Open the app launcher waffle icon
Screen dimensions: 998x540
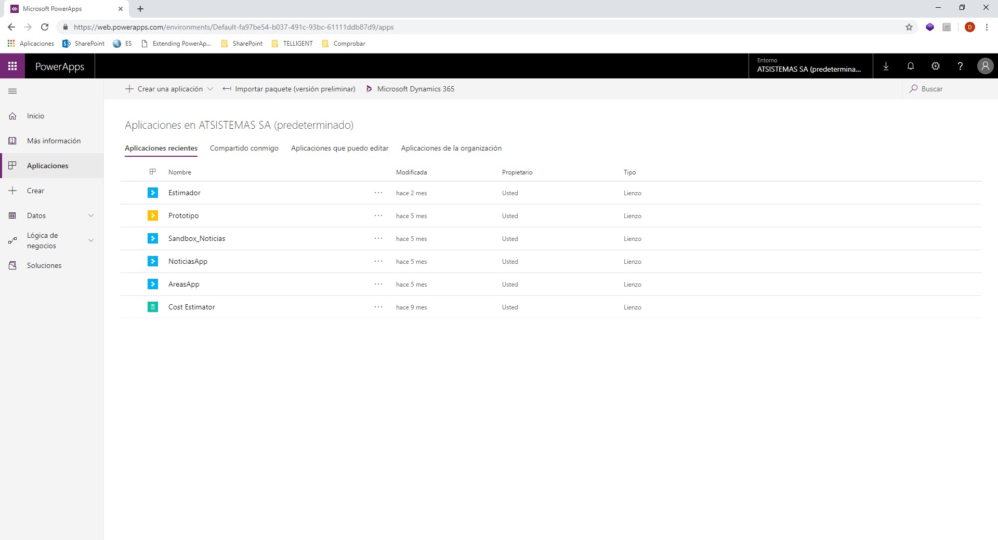click(x=12, y=66)
